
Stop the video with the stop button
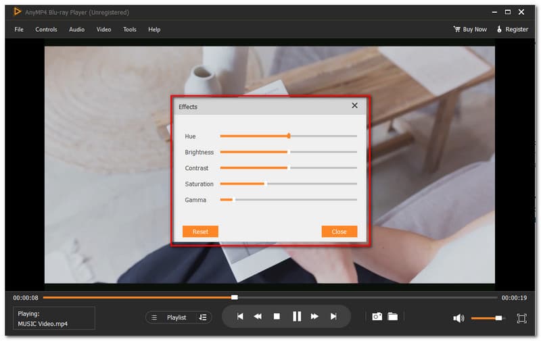(x=277, y=316)
